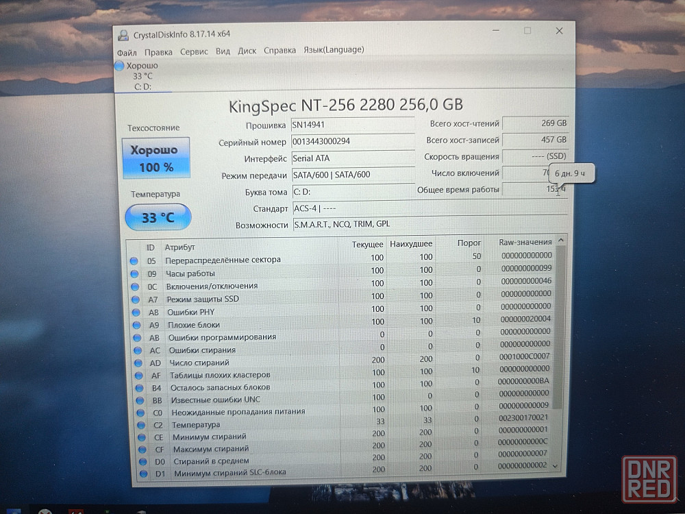The height and width of the screenshot is (514, 685).
Task: Select the Осталось запасных блоков row
Action: coord(219,387)
